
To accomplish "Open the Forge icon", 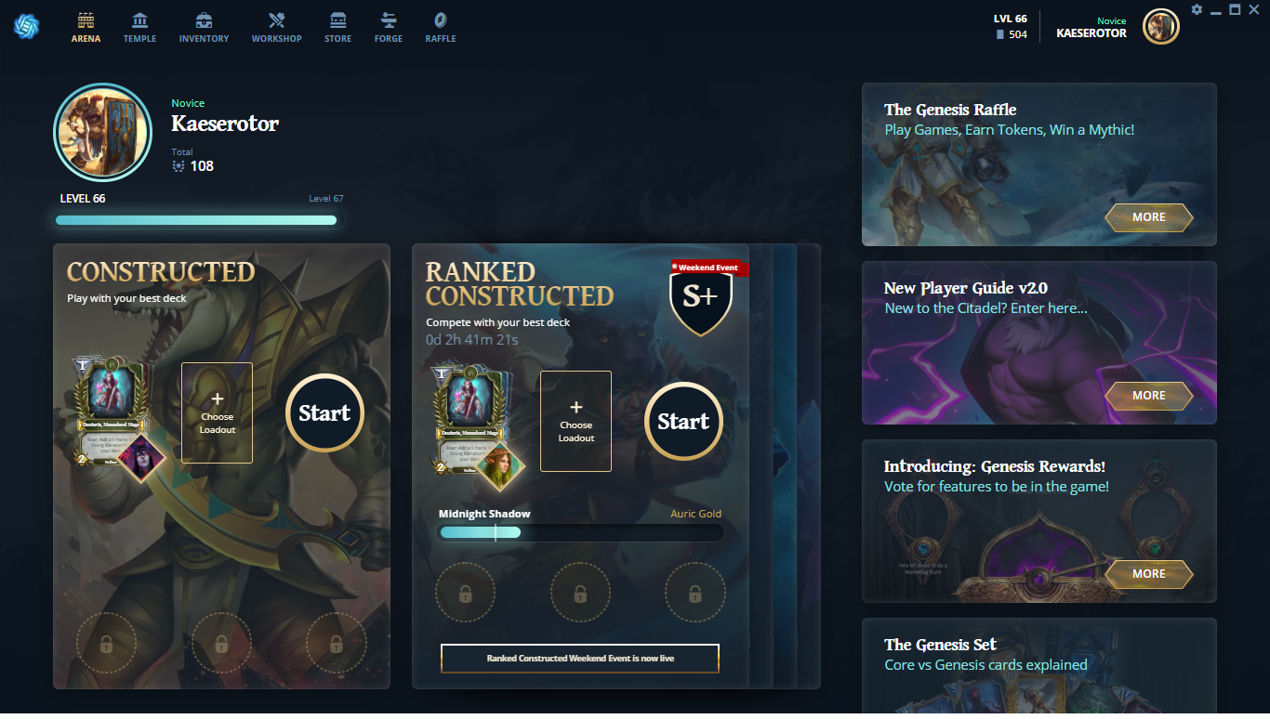I will [x=389, y=20].
